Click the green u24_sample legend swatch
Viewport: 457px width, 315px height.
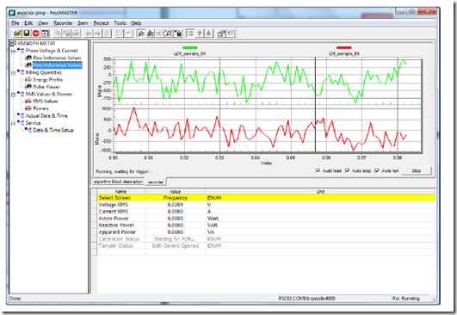(189, 47)
